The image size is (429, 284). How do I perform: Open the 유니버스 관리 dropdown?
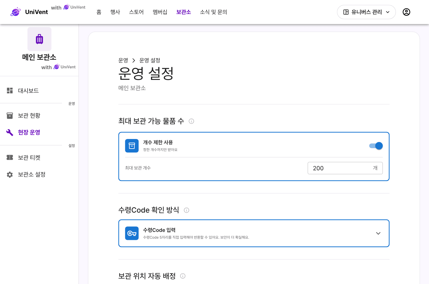point(366,12)
